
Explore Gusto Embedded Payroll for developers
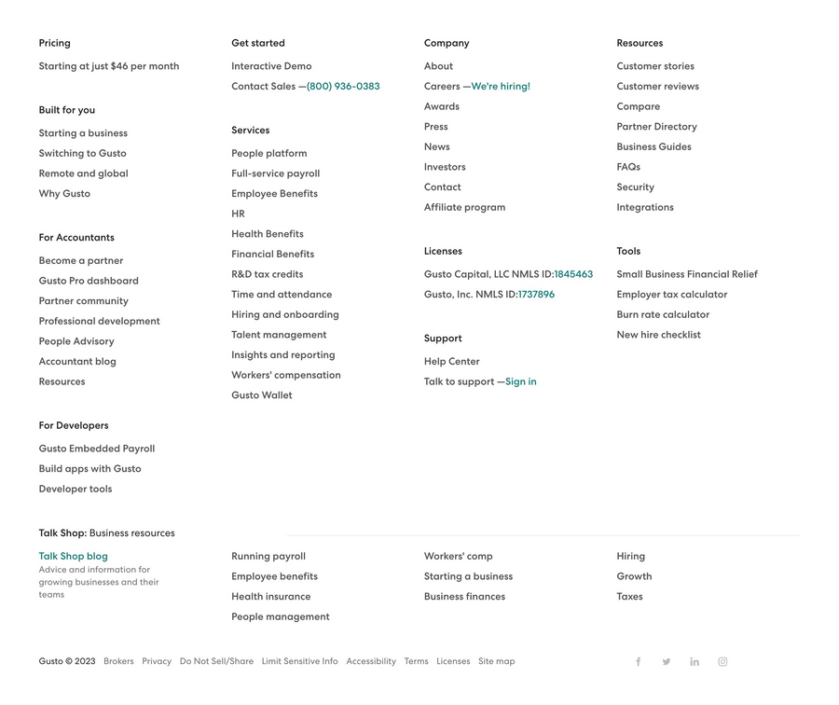click(x=96, y=449)
